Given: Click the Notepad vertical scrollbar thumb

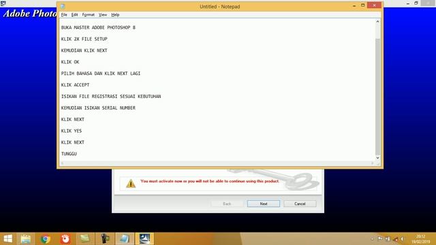Looking at the screenshot, I should coord(377,97).
